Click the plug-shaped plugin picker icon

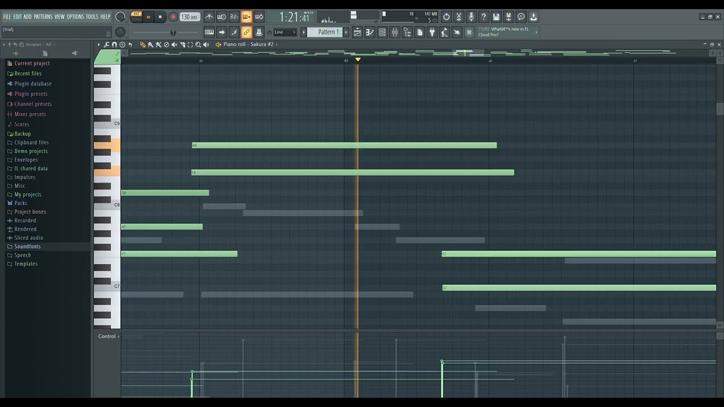pyautogui.click(x=432, y=32)
